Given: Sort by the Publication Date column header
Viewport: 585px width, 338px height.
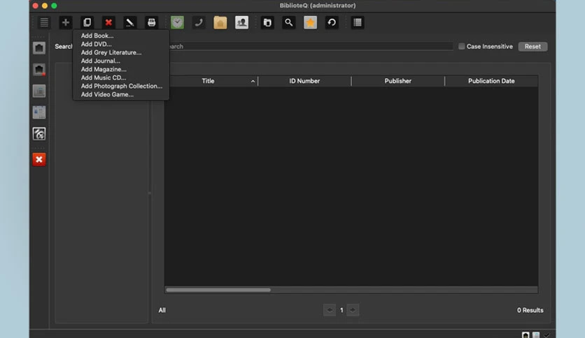Looking at the screenshot, I should coord(491,81).
